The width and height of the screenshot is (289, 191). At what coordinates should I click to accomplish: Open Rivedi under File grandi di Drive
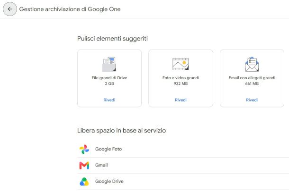(x=109, y=100)
